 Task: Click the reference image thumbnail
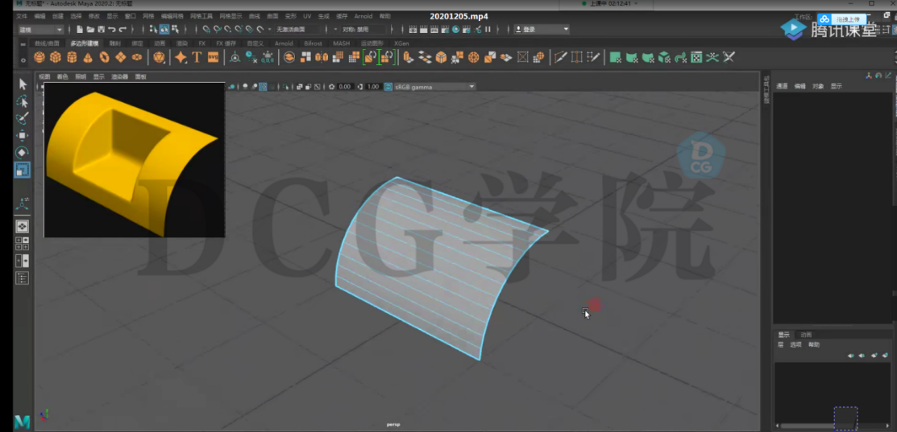pyautogui.click(x=135, y=160)
